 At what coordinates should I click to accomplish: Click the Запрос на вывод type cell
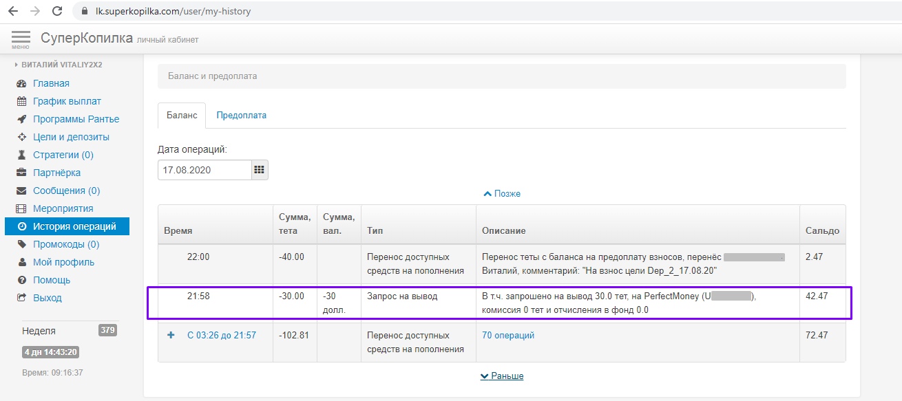coord(403,296)
